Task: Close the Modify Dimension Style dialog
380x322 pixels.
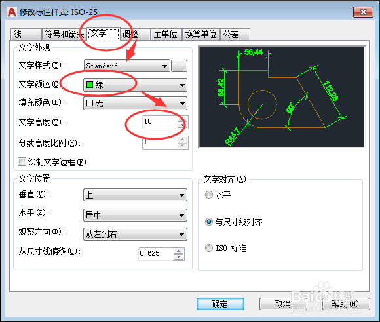Action: click(x=363, y=12)
